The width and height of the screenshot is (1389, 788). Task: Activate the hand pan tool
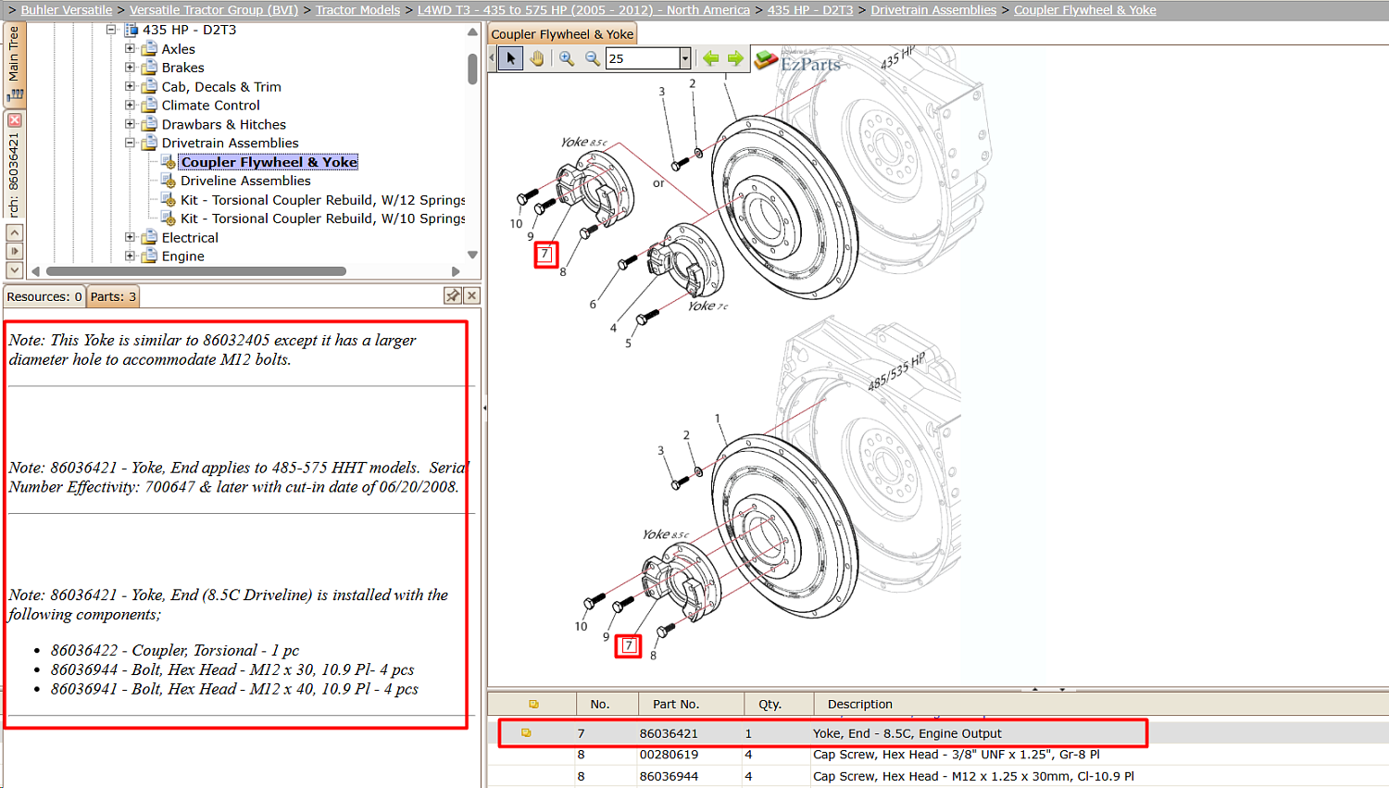click(537, 58)
